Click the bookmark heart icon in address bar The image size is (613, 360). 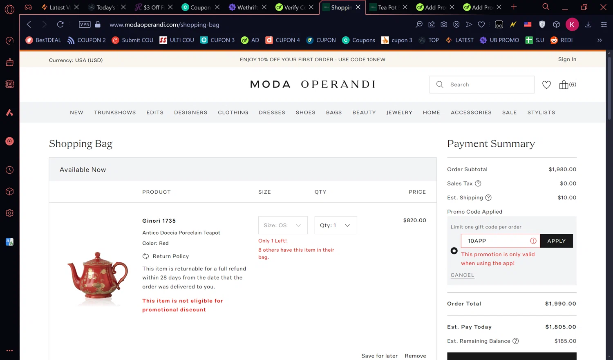(x=481, y=25)
